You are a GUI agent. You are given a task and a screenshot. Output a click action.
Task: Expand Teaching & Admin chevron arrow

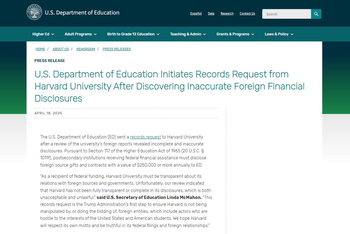(205, 34)
